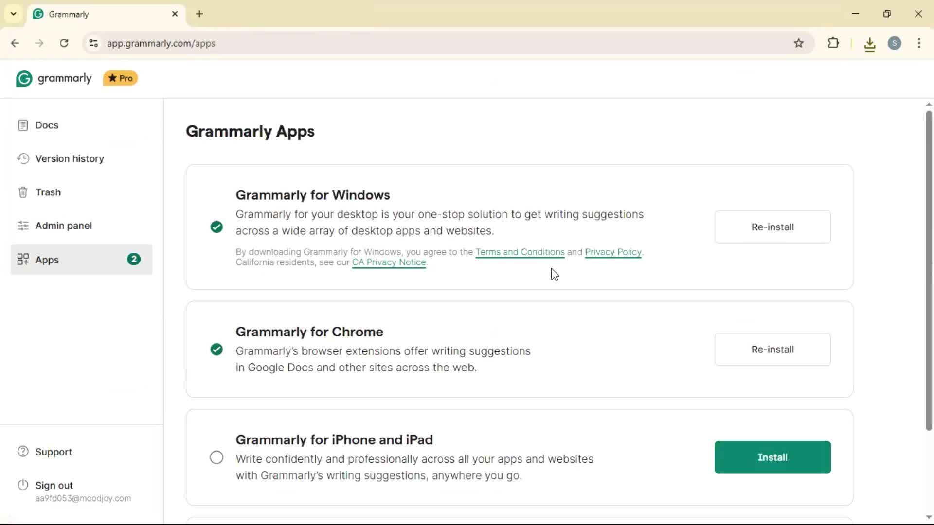
Task: Open the Admin panel settings
Action: tap(63, 226)
